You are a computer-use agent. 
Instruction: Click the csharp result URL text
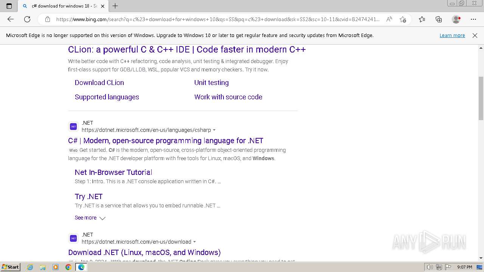[146, 130]
